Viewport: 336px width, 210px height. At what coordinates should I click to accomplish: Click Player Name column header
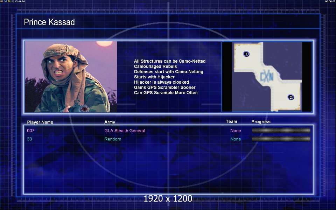pos(40,122)
